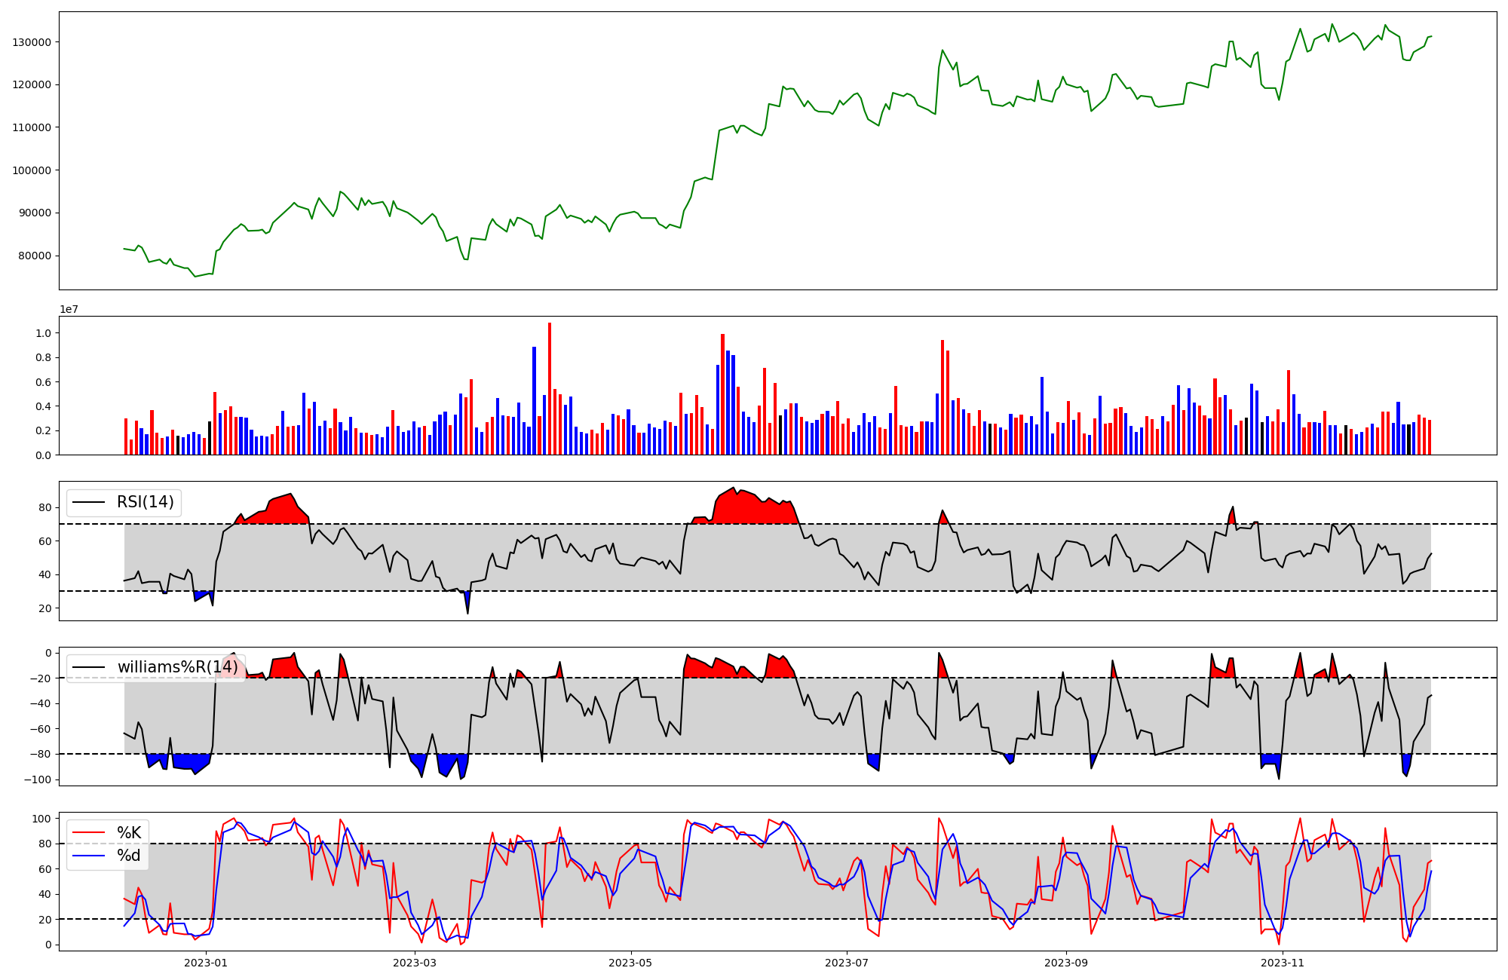
Task: Click the 1e7 volume scale label
Action: [x=69, y=309]
